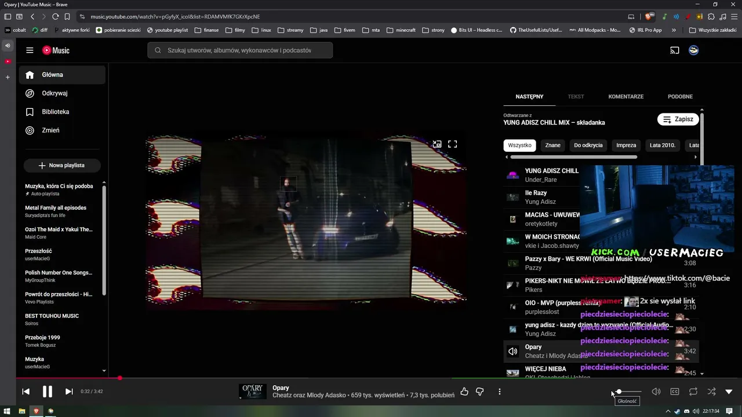742x417 pixels.
Task: Select the 'Lata 2010.' filter chip
Action: 663,145
